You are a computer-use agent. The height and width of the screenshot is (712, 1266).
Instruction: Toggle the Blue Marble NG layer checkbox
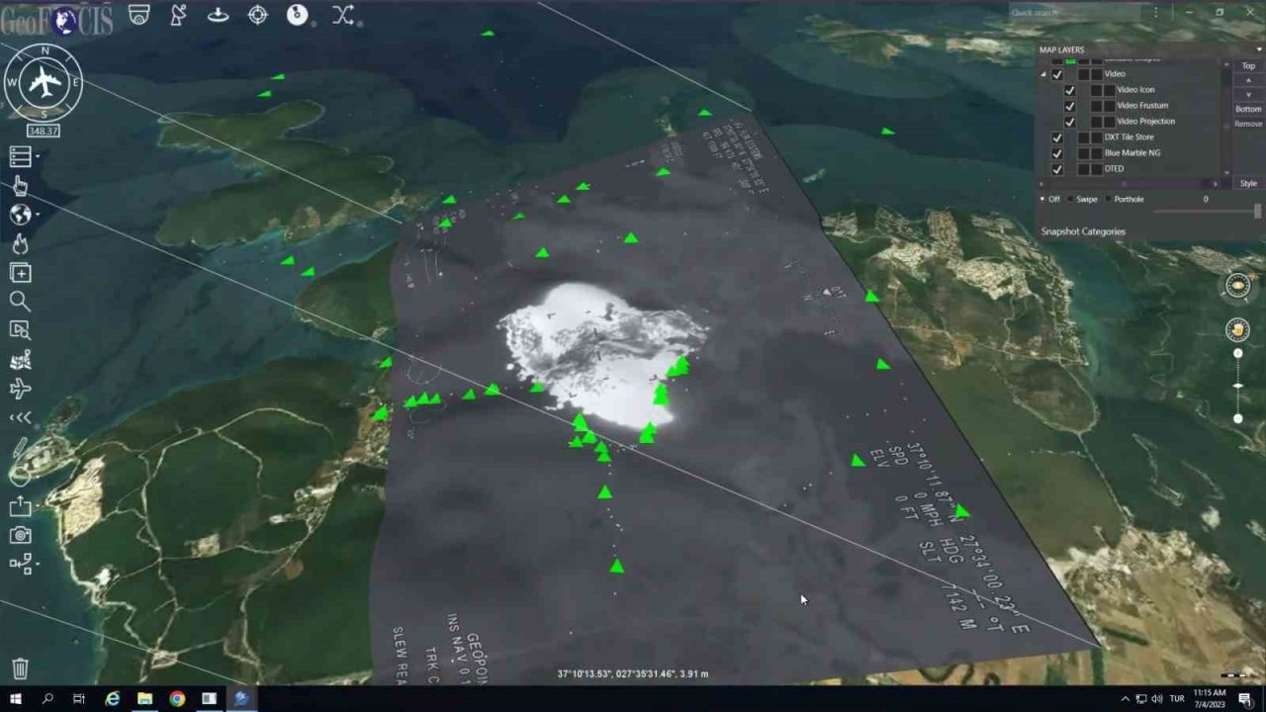pos(1056,153)
